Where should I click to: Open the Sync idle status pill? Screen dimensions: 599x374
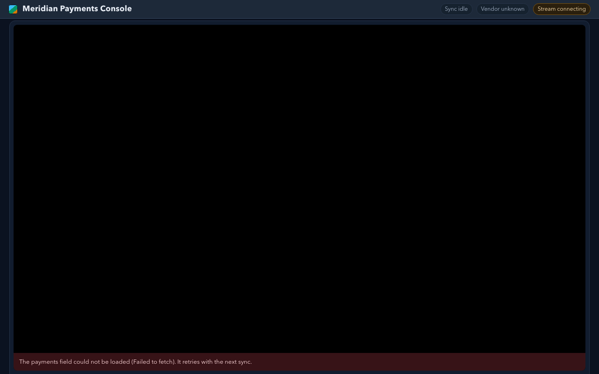[x=456, y=9]
